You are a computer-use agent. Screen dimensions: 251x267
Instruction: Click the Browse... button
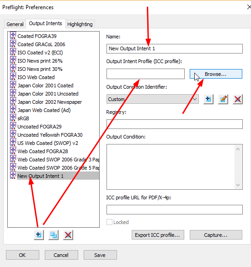(x=216, y=74)
